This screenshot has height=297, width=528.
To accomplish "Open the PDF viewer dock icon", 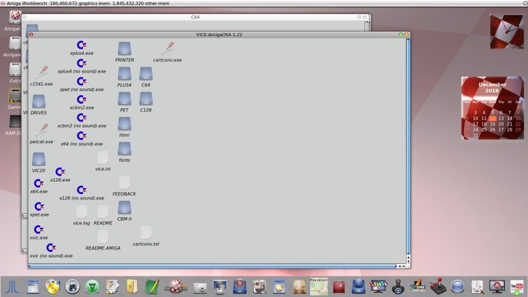I will coord(477,287).
